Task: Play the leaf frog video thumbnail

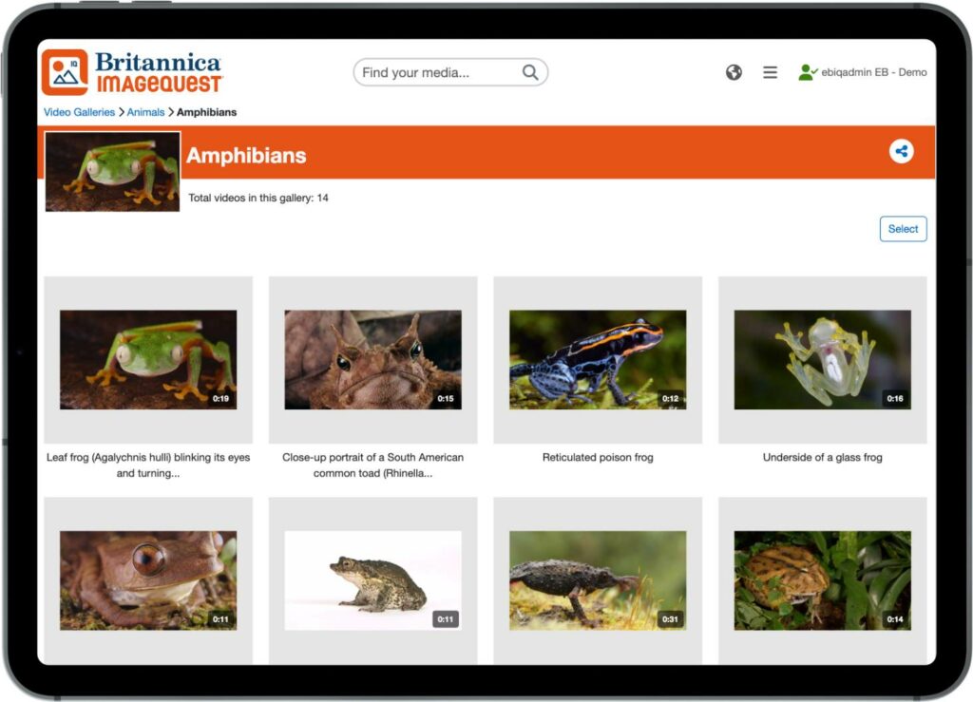Action: coord(148,360)
